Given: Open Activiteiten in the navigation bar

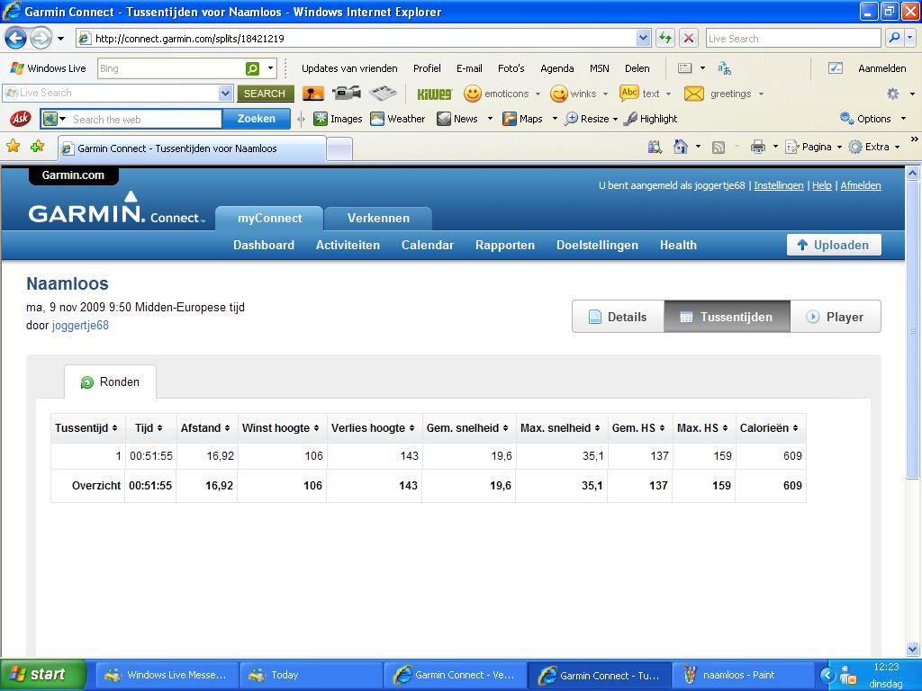Looking at the screenshot, I should tap(348, 245).
